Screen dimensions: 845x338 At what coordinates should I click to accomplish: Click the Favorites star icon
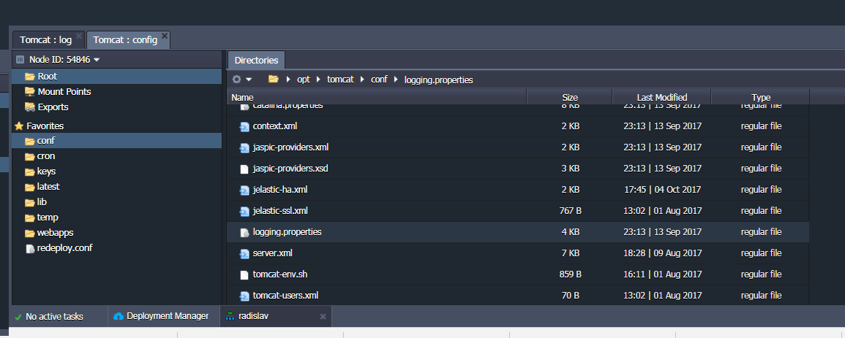(19, 126)
